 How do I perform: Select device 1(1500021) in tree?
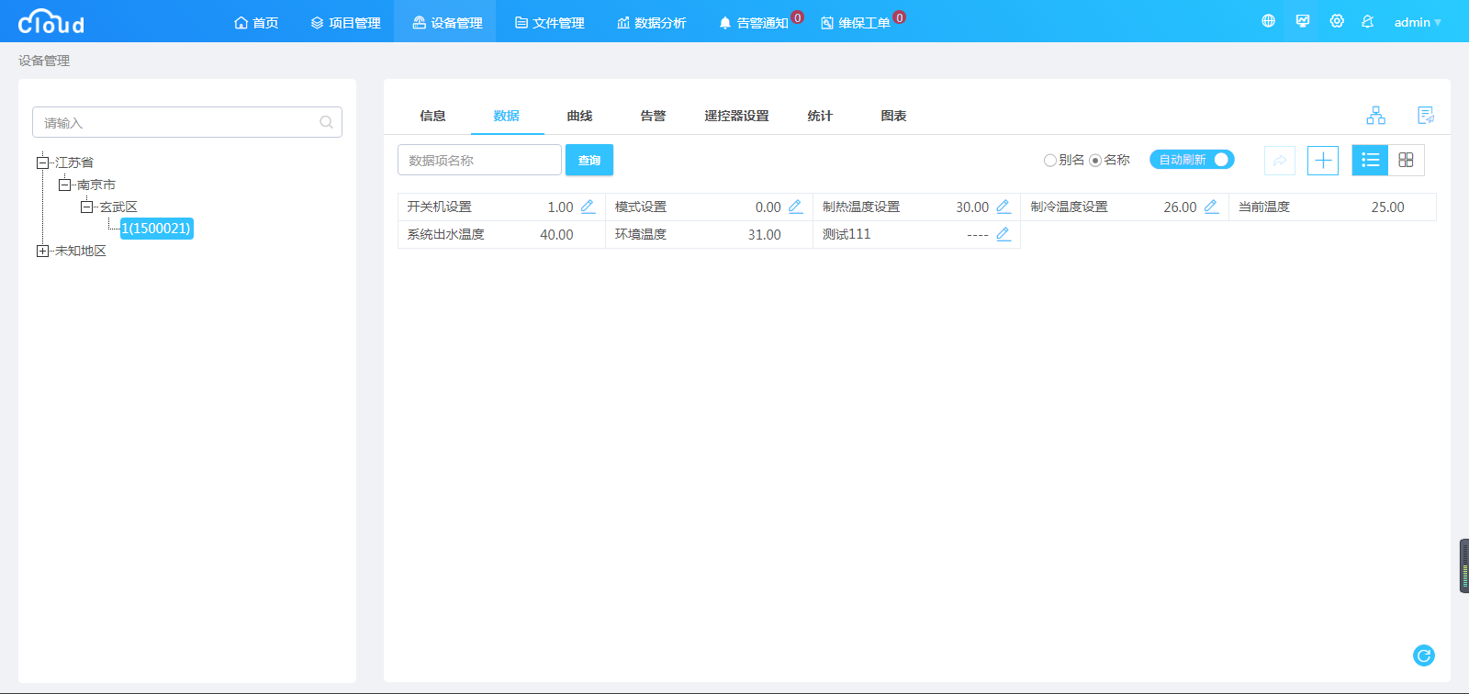pyautogui.click(x=156, y=229)
